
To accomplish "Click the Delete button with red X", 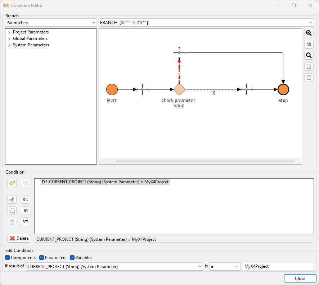I will point(18,238).
